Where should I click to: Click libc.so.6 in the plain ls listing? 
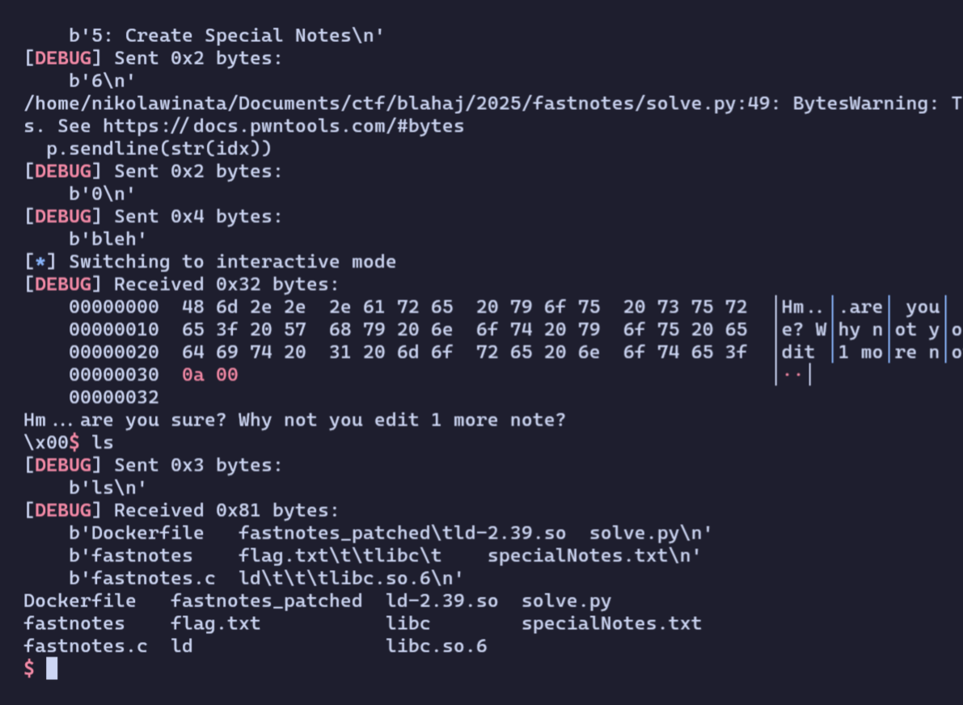(437, 646)
